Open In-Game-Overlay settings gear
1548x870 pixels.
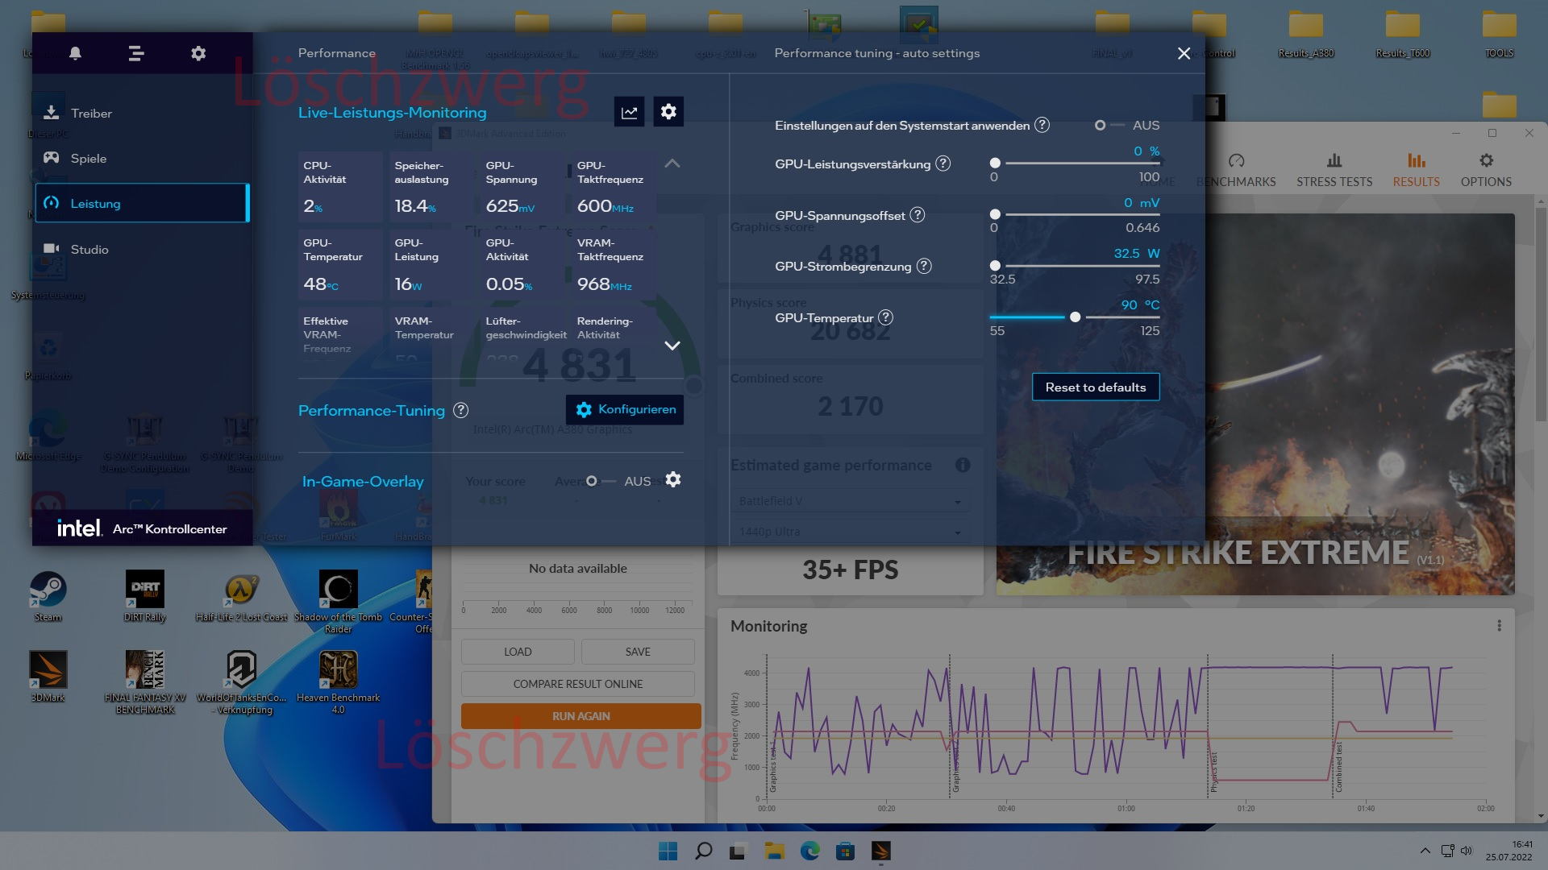coord(673,480)
